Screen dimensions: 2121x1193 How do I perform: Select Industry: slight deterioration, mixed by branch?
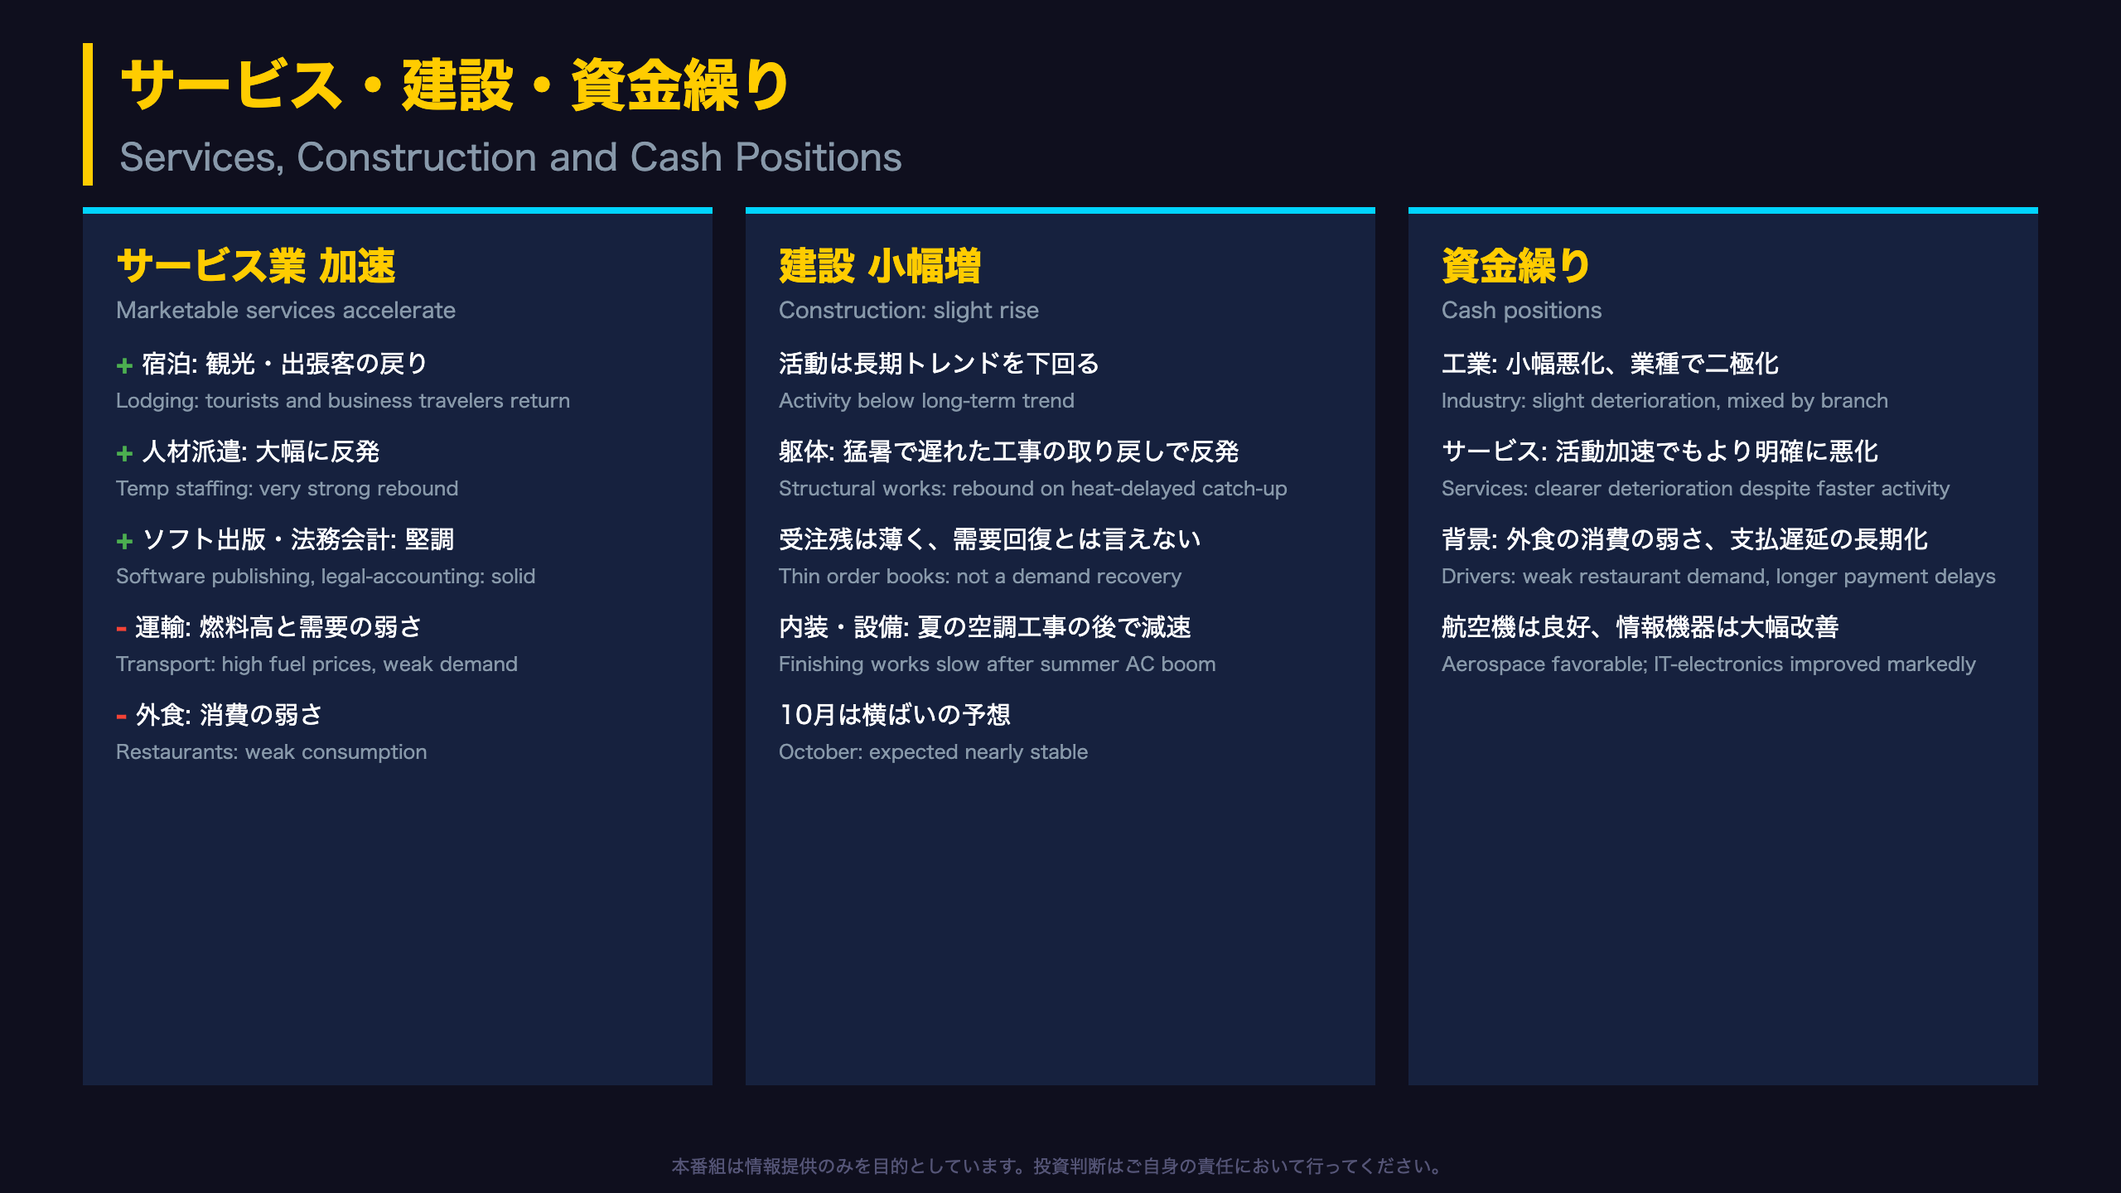[1665, 401]
